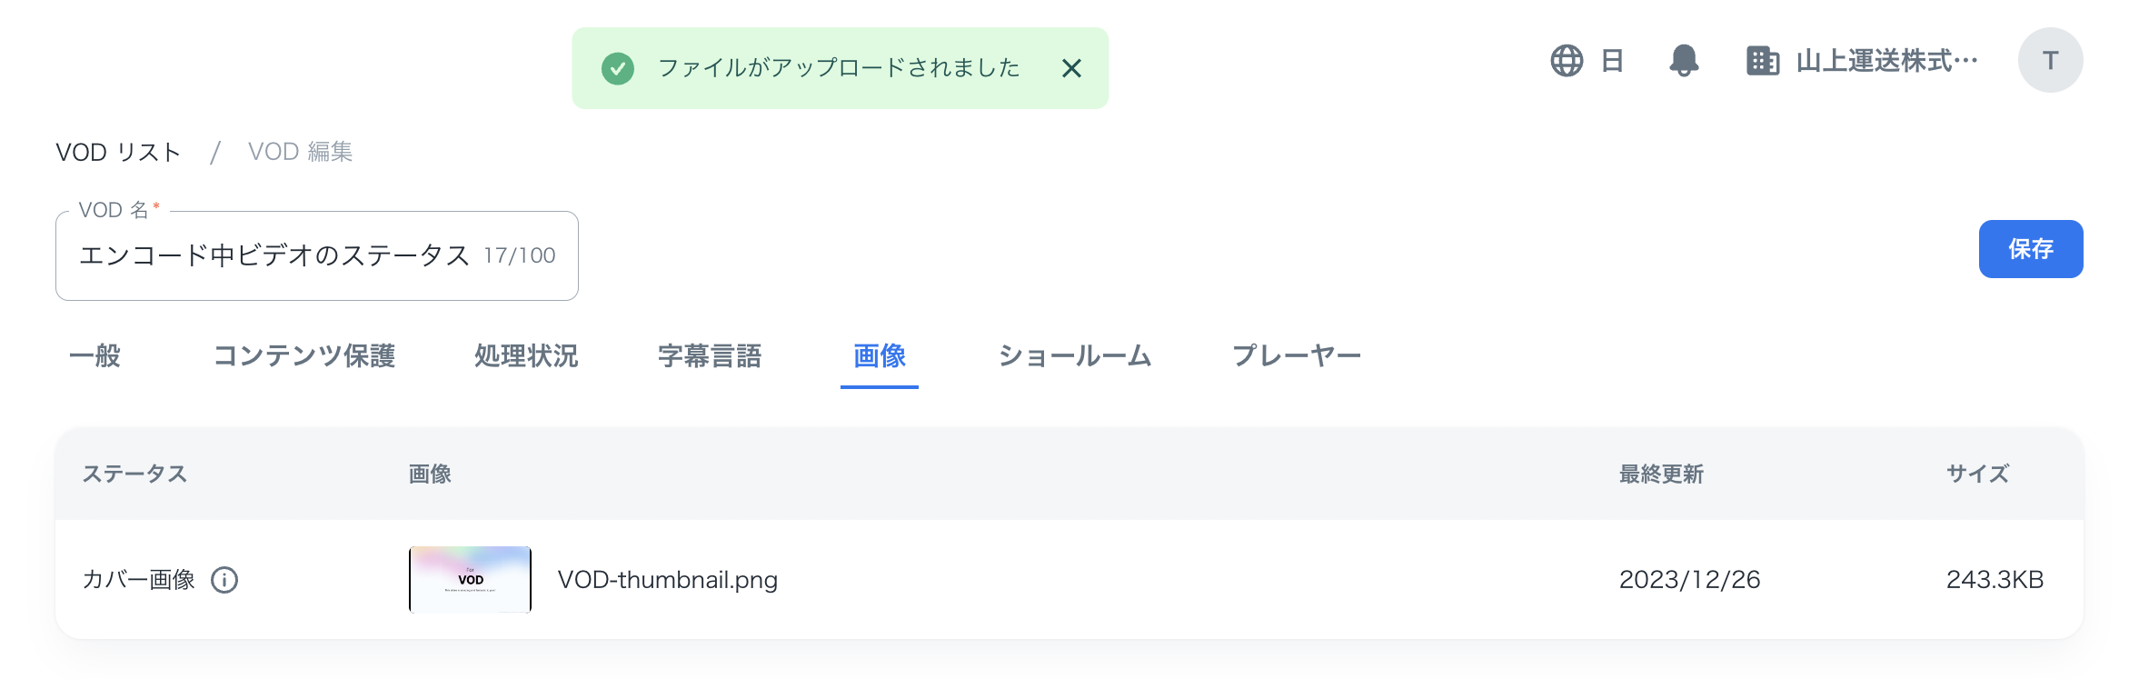The width and height of the screenshot is (2149, 679).
Task: Open the T user avatar menu
Action: (2049, 60)
